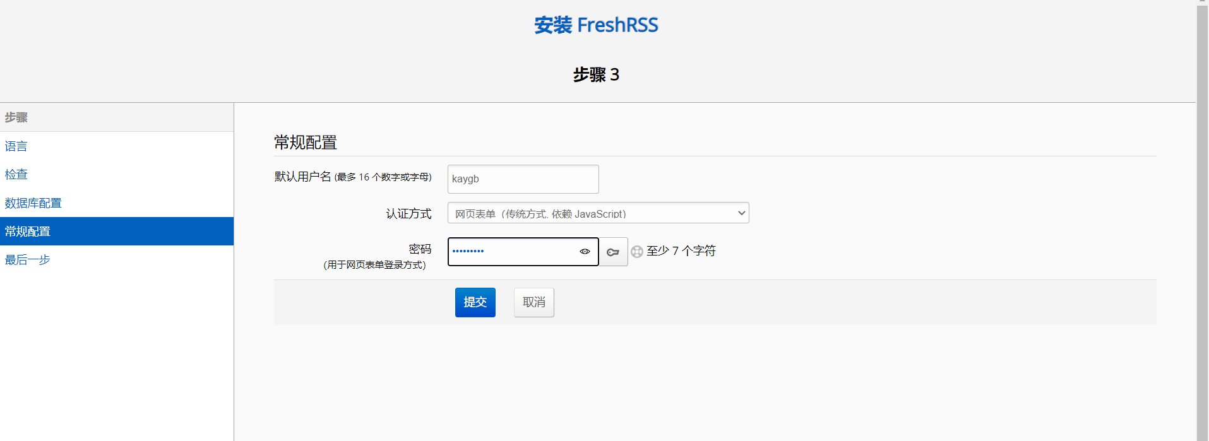Click the 步骤 3 page heading
The image size is (1209, 441).
596,75
